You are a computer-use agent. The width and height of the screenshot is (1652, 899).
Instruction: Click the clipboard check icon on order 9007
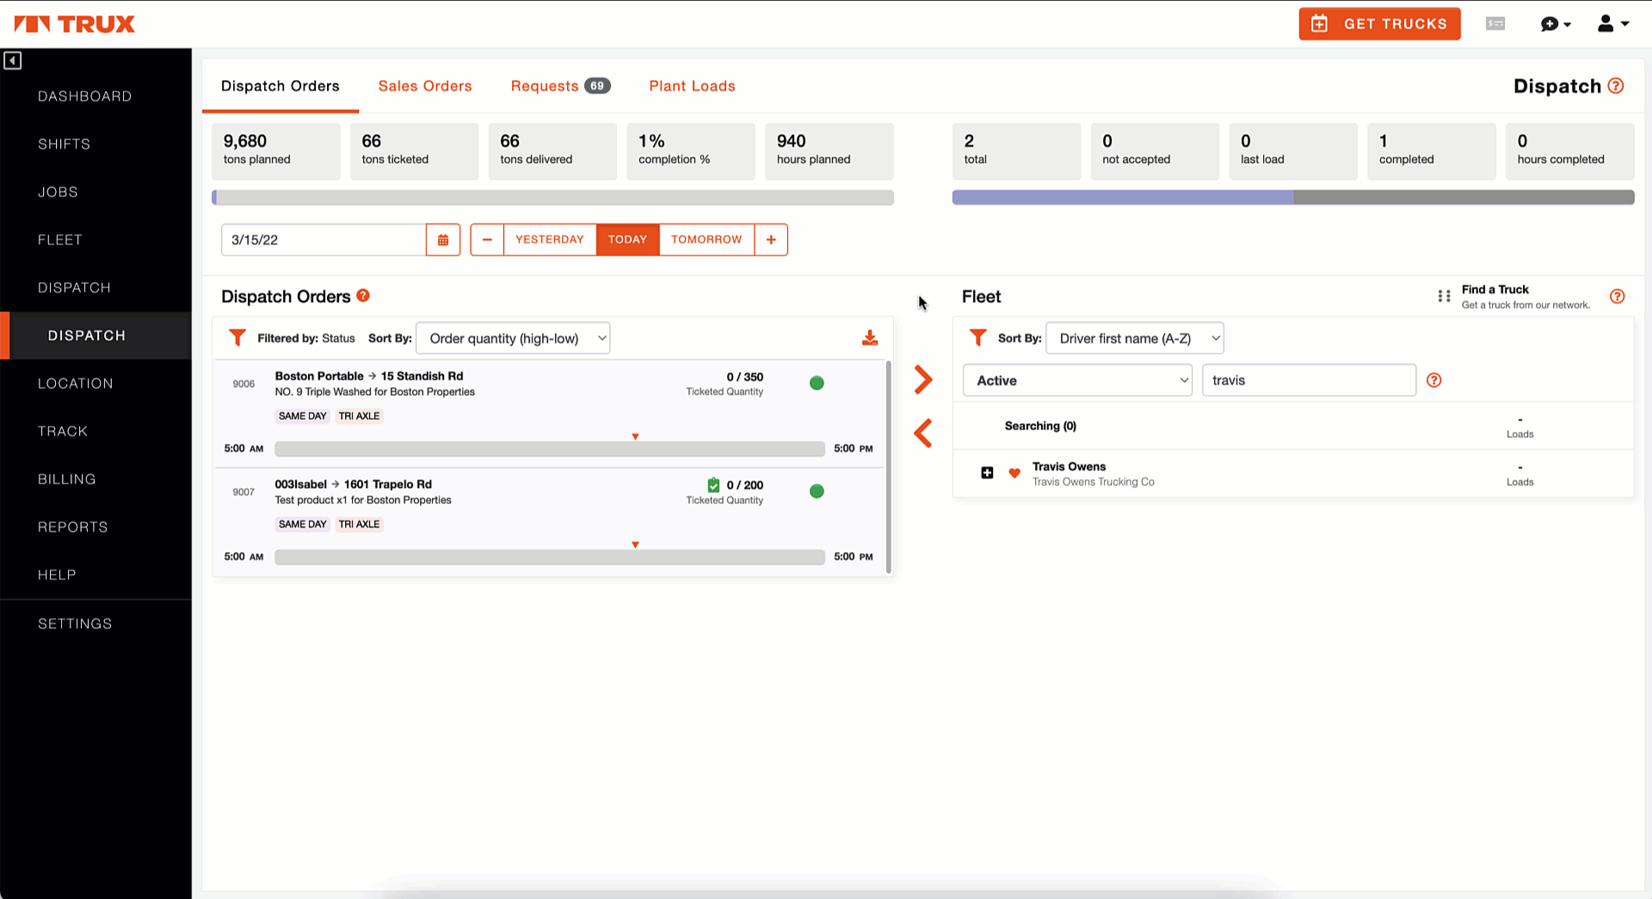(713, 485)
